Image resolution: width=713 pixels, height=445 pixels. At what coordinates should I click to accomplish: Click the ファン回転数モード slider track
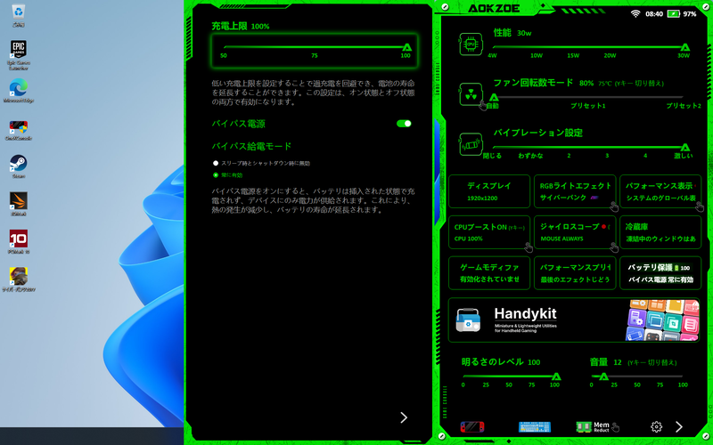pos(589,97)
